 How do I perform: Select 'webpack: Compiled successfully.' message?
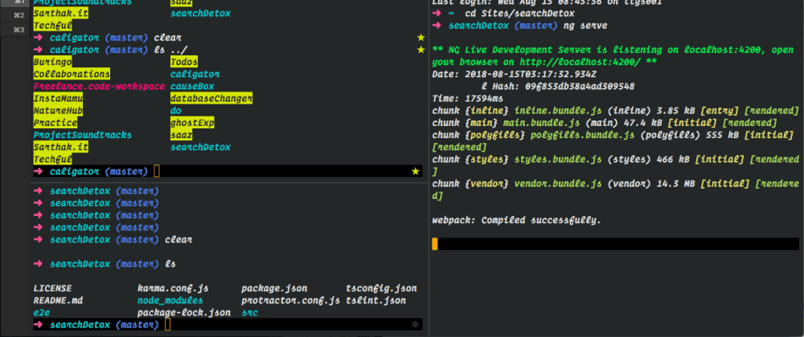point(517,221)
